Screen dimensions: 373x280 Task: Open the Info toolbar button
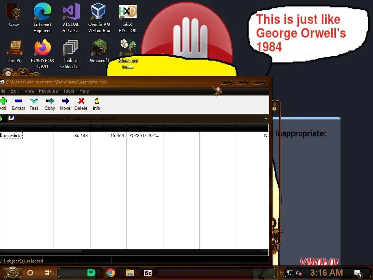(97, 104)
